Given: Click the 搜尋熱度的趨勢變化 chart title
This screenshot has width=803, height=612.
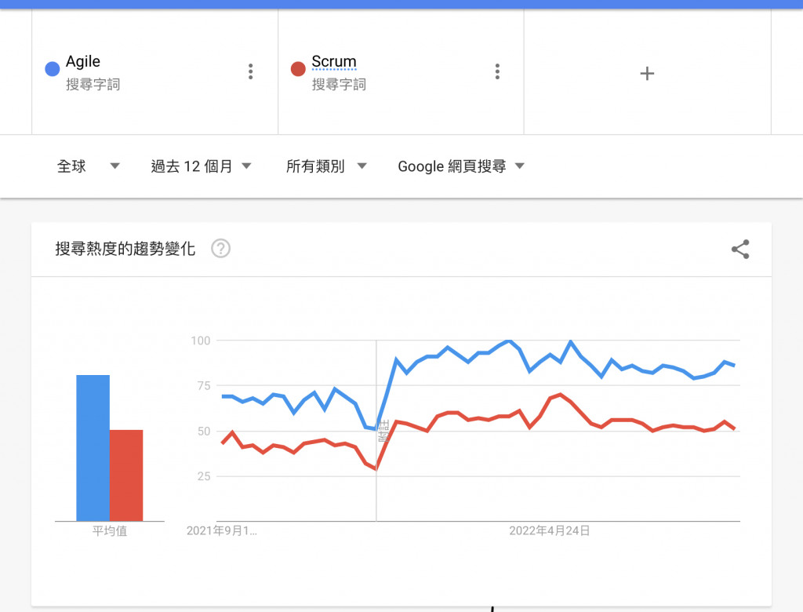Looking at the screenshot, I should pos(125,249).
